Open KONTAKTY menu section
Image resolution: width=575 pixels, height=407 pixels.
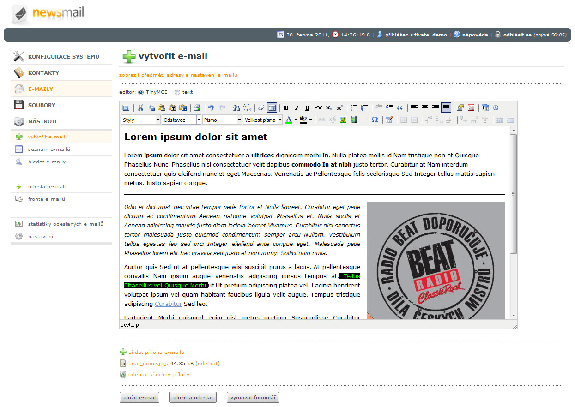(x=61, y=73)
